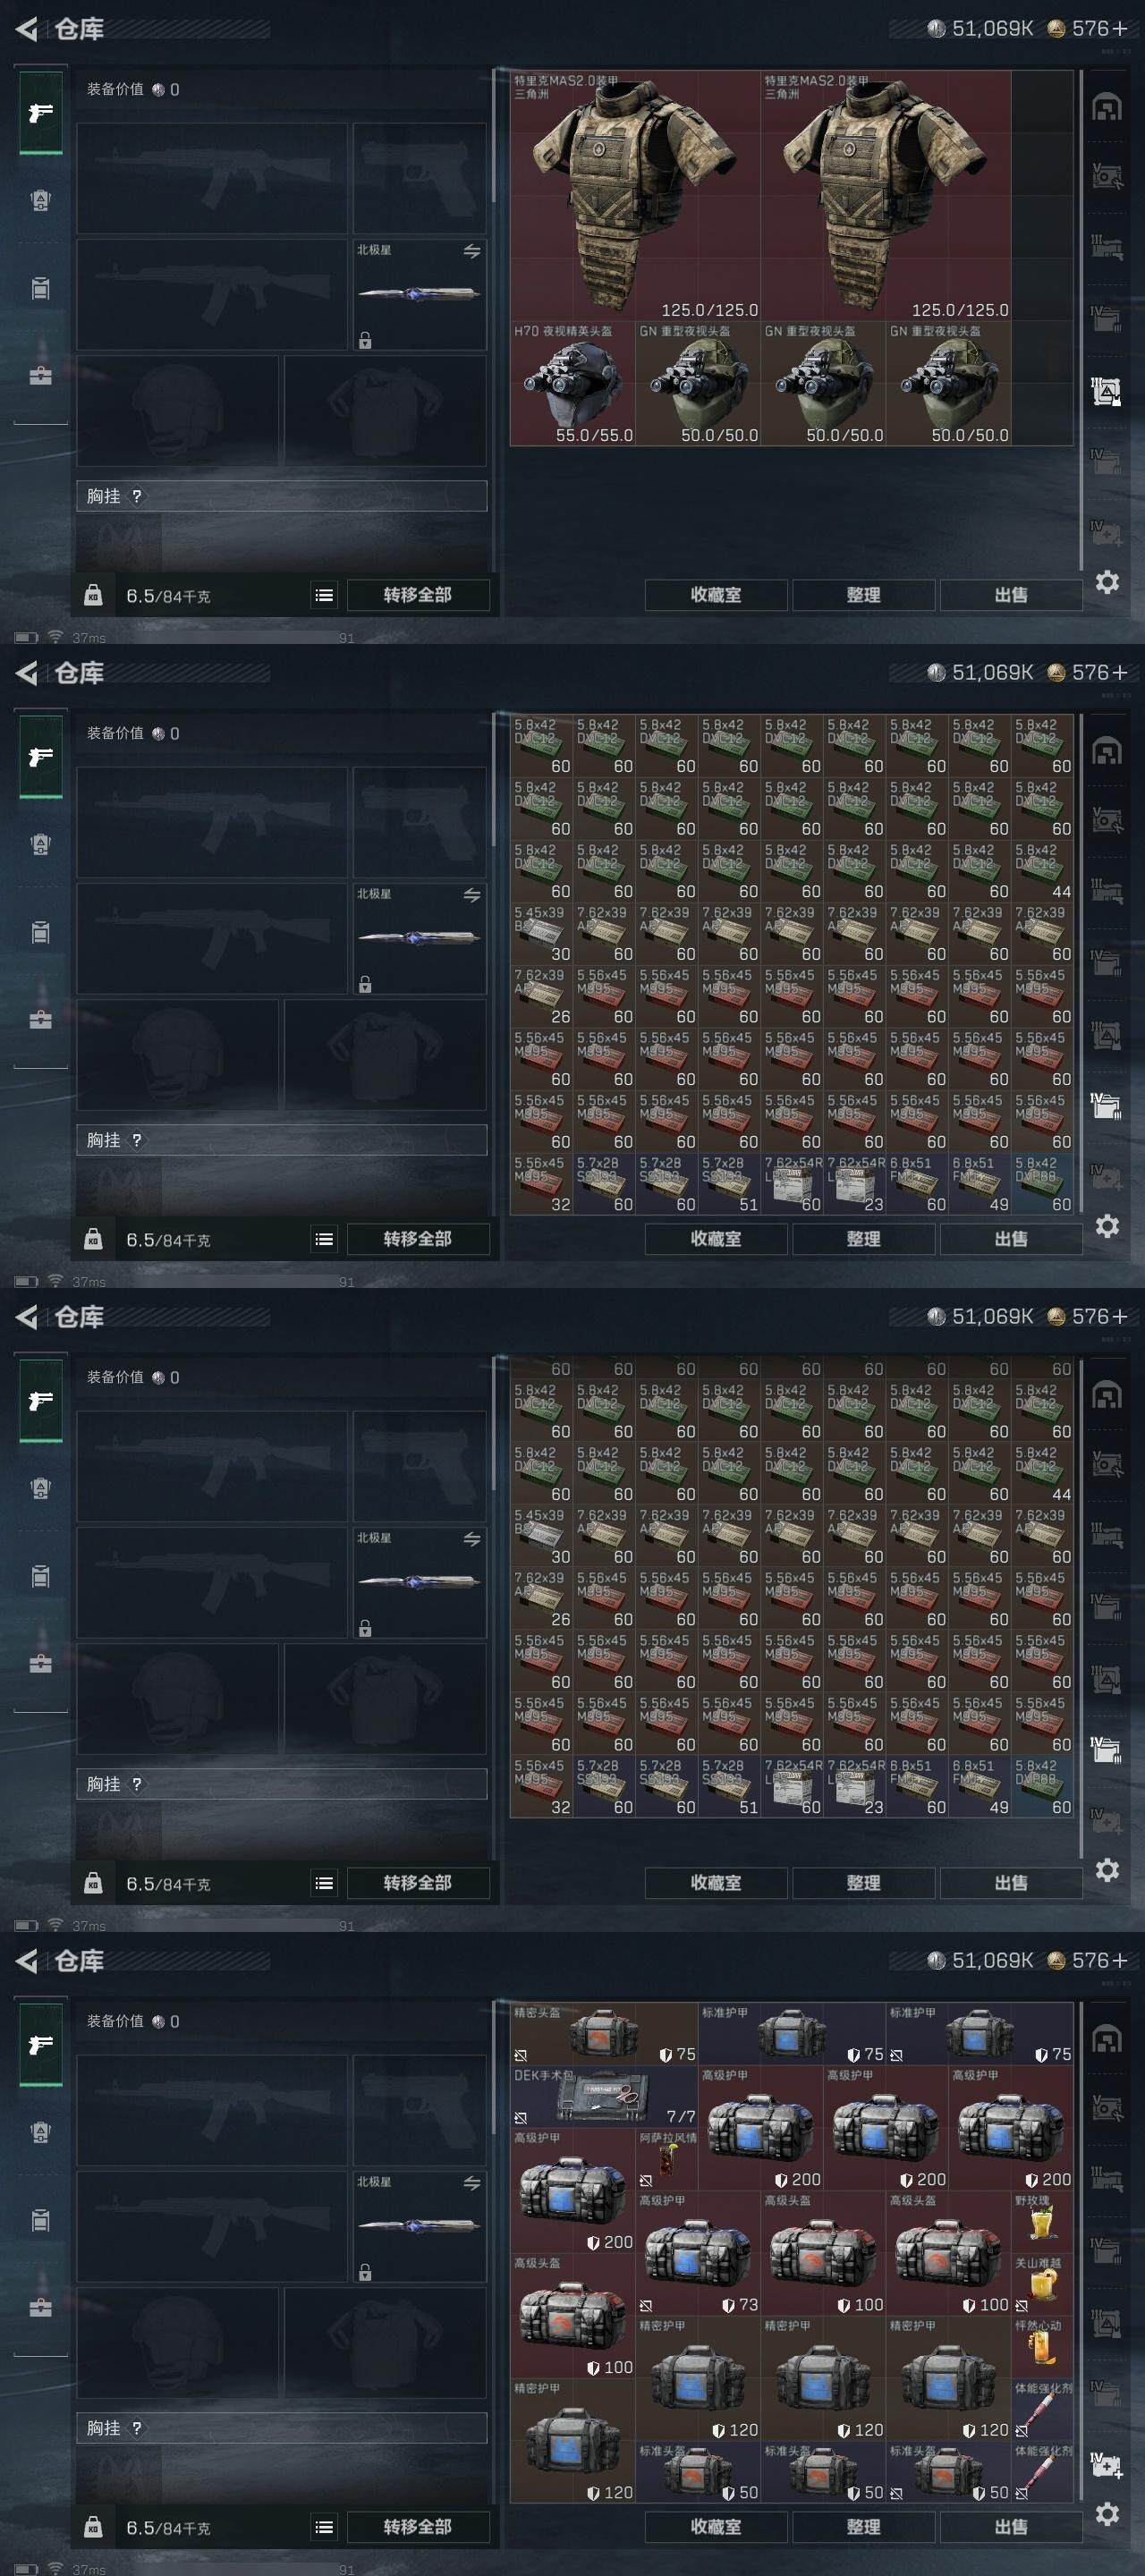The width and height of the screenshot is (1145, 2576).
Task: Select the 高级护甲 repair bag showing 73
Action: [x=698, y=2254]
